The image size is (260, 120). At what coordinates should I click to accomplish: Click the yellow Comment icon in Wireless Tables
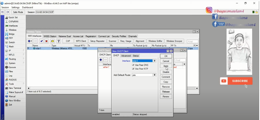click(x=53, y=41)
